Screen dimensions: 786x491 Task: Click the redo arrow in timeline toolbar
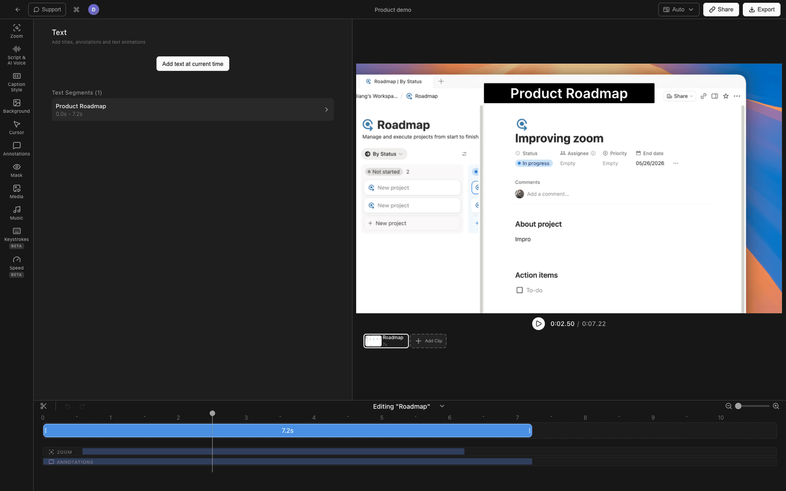82,406
